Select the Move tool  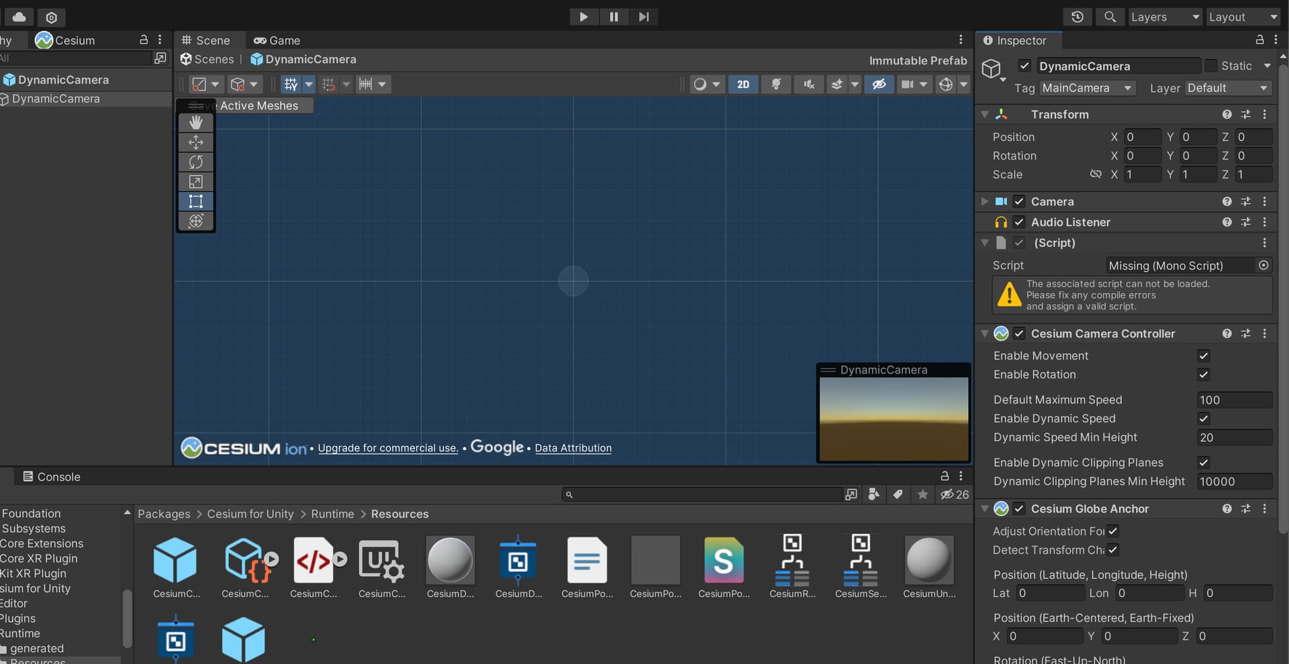(x=195, y=142)
